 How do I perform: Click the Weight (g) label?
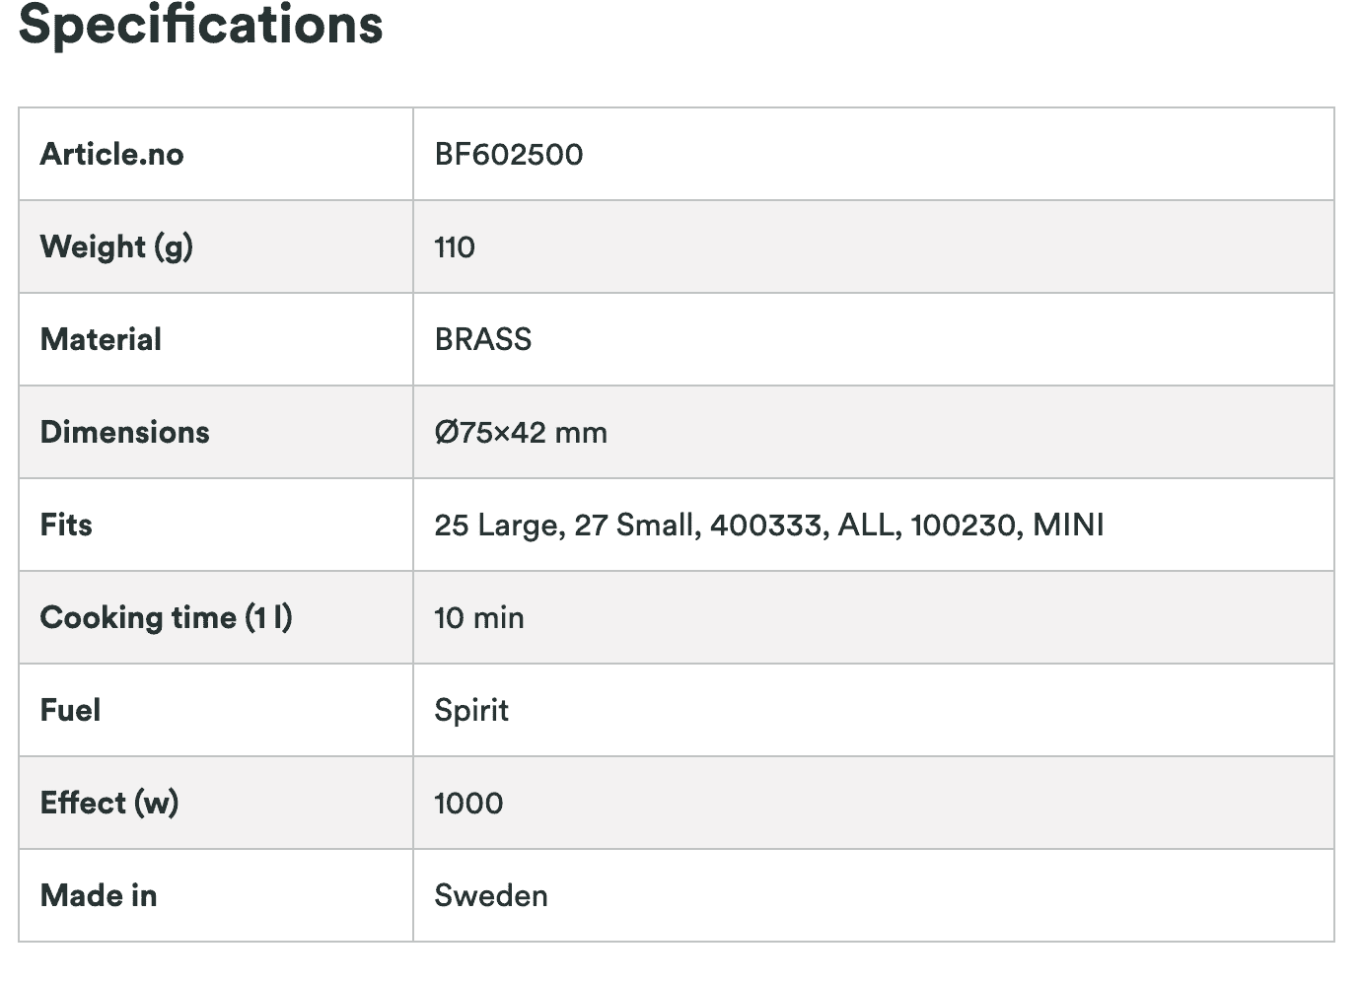tap(116, 246)
